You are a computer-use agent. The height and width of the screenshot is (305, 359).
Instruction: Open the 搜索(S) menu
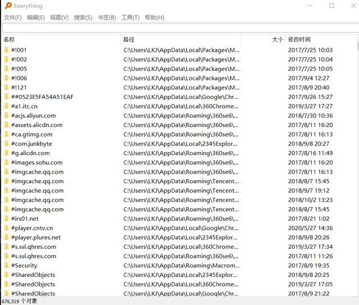click(83, 17)
